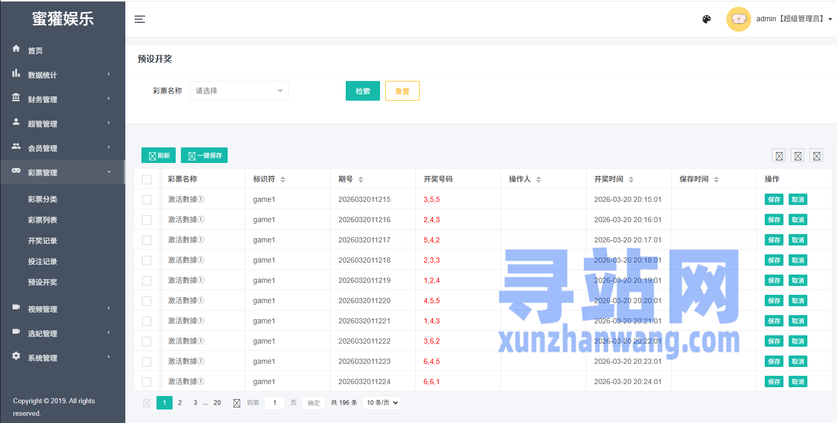Click the gear icon for 系统管理
Screen dimensions: 837x423
(x=16, y=356)
